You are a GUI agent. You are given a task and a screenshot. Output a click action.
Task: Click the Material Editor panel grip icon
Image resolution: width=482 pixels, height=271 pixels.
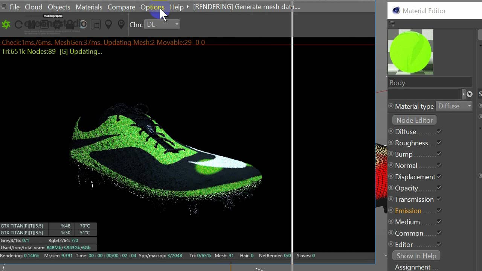point(392,24)
